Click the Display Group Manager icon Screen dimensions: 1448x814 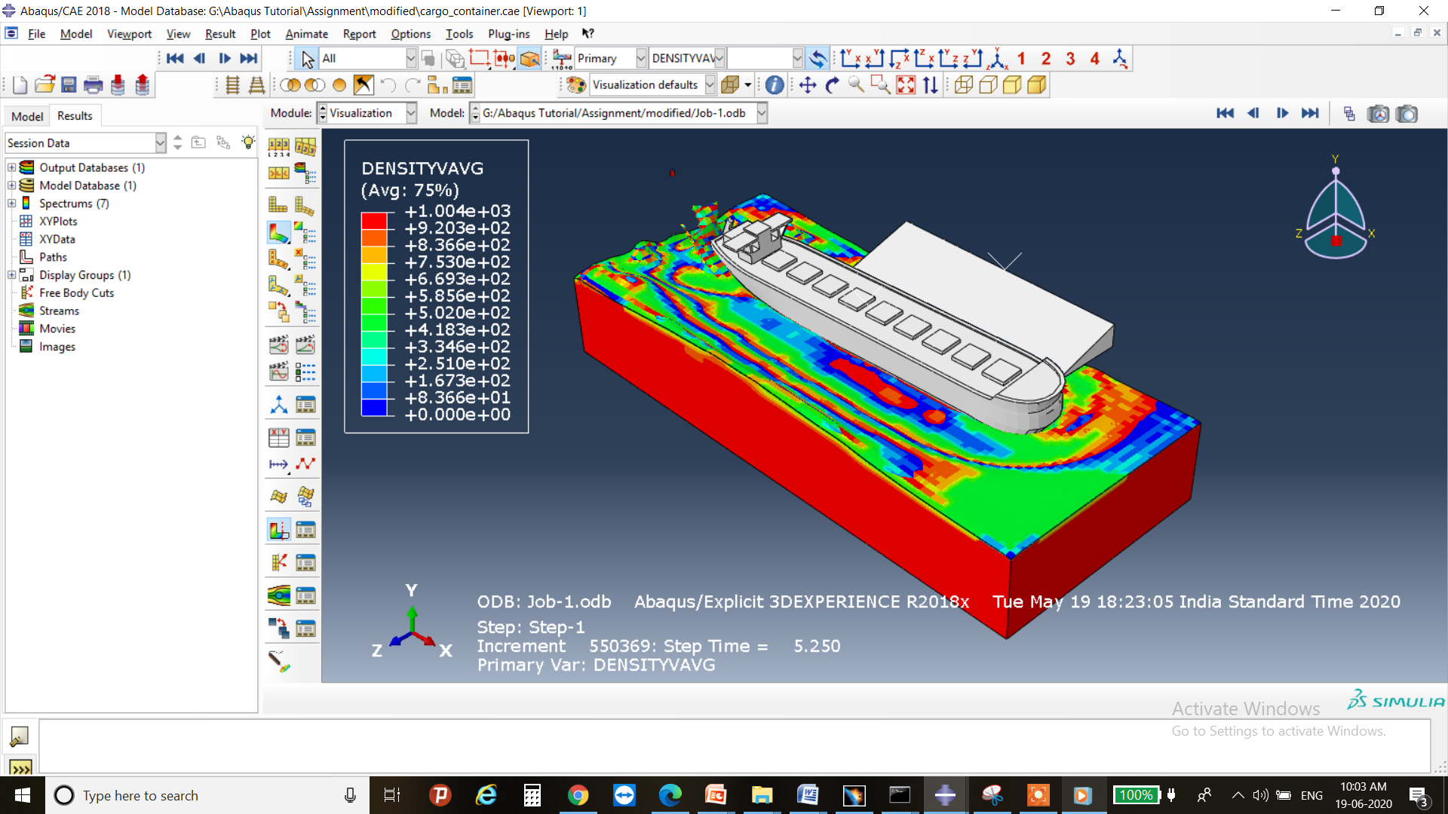[x=462, y=85]
